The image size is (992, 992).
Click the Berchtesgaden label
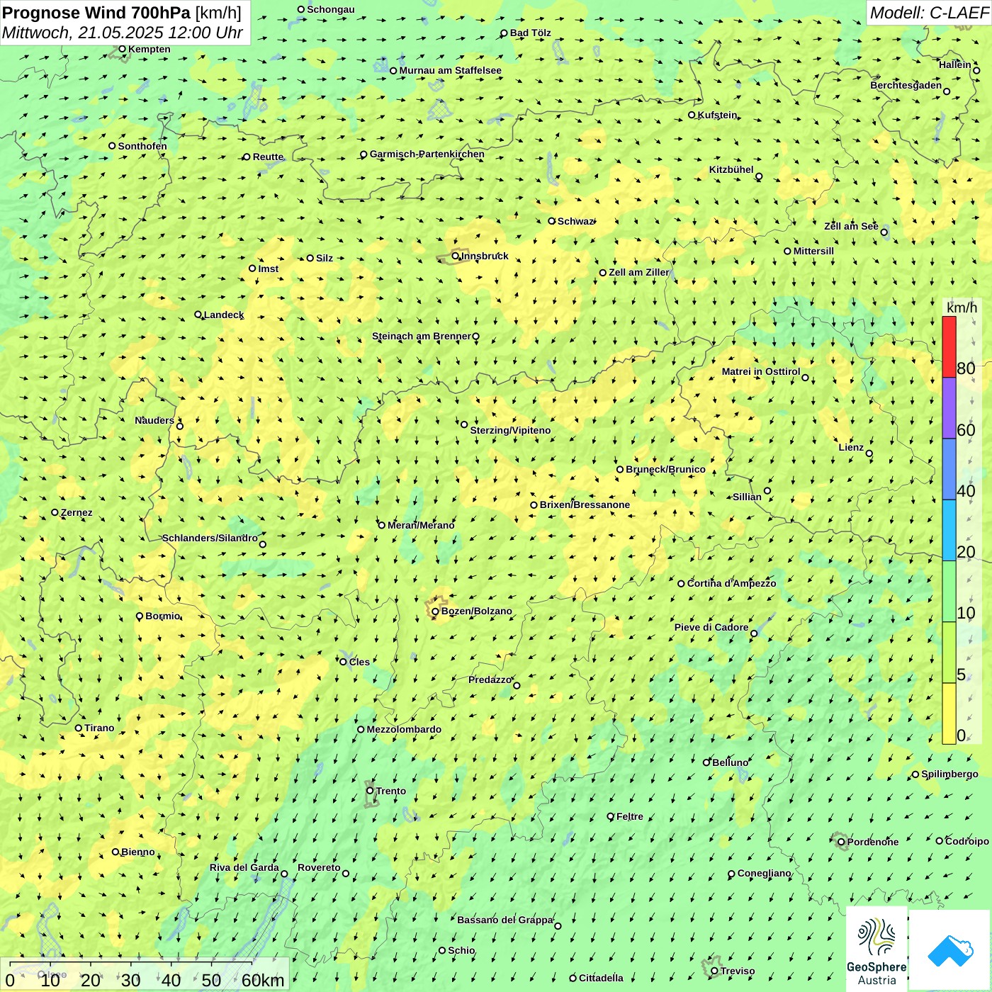(906, 85)
